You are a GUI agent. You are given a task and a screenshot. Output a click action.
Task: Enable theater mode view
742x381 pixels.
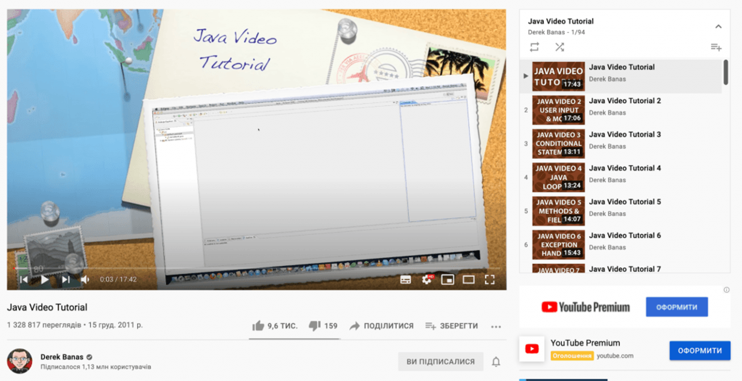coord(468,280)
